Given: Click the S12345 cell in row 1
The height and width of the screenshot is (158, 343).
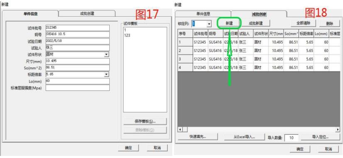Looking at the screenshot, I should tap(200, 42).
